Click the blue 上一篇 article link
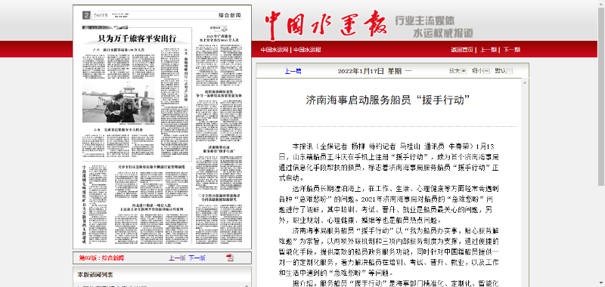 [293, 71]
